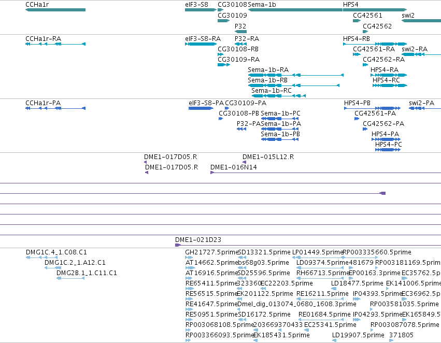Click Sema-1b-PA protein label
The image size is (441, 343).
coord(281,124)
